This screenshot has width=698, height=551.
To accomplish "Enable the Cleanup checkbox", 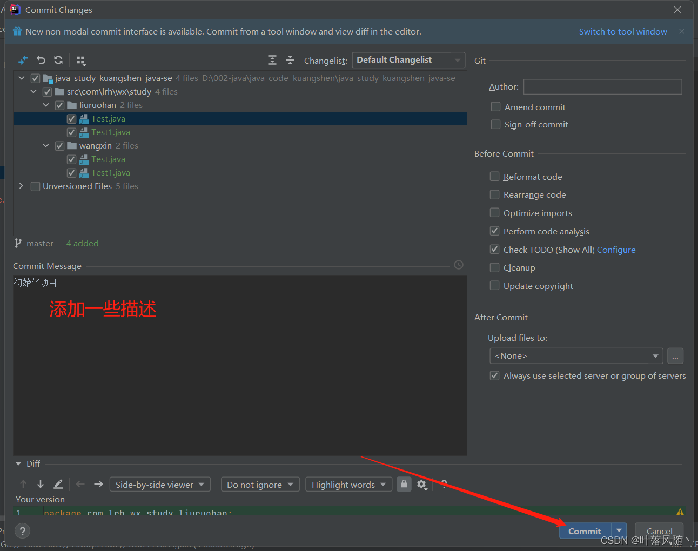I will click(494, 267).
